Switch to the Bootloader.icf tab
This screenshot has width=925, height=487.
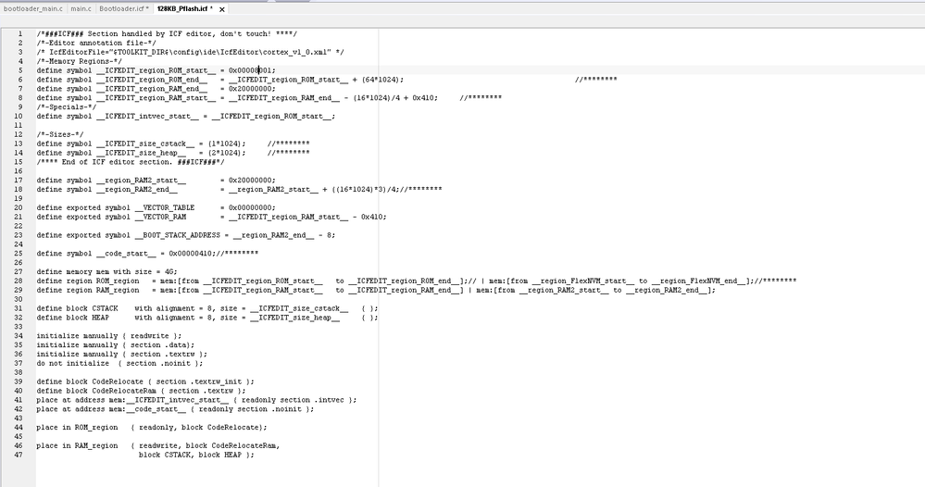pyautogui.click(x=124, y=9)
